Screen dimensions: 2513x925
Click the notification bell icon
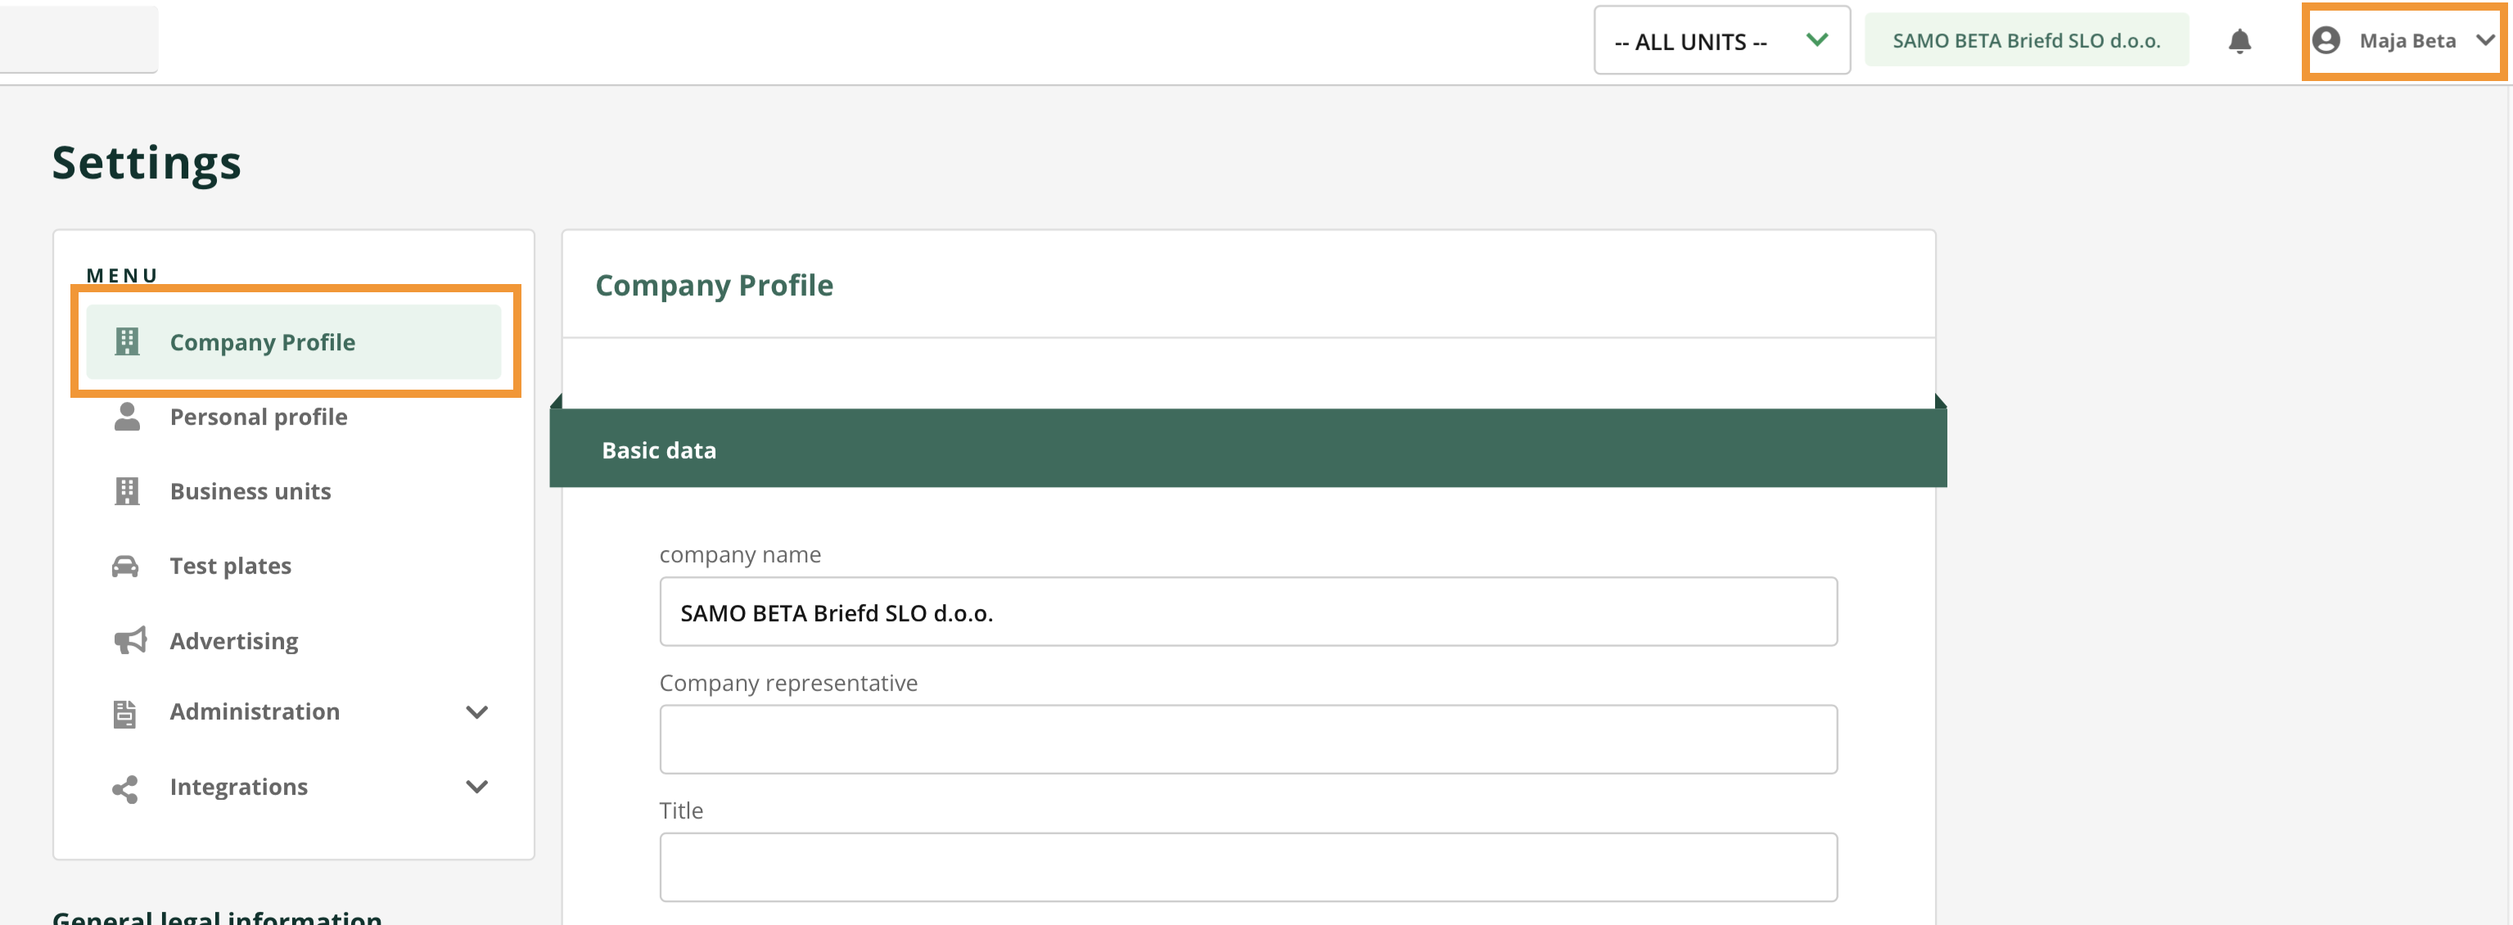click(x=2239, y=41)
